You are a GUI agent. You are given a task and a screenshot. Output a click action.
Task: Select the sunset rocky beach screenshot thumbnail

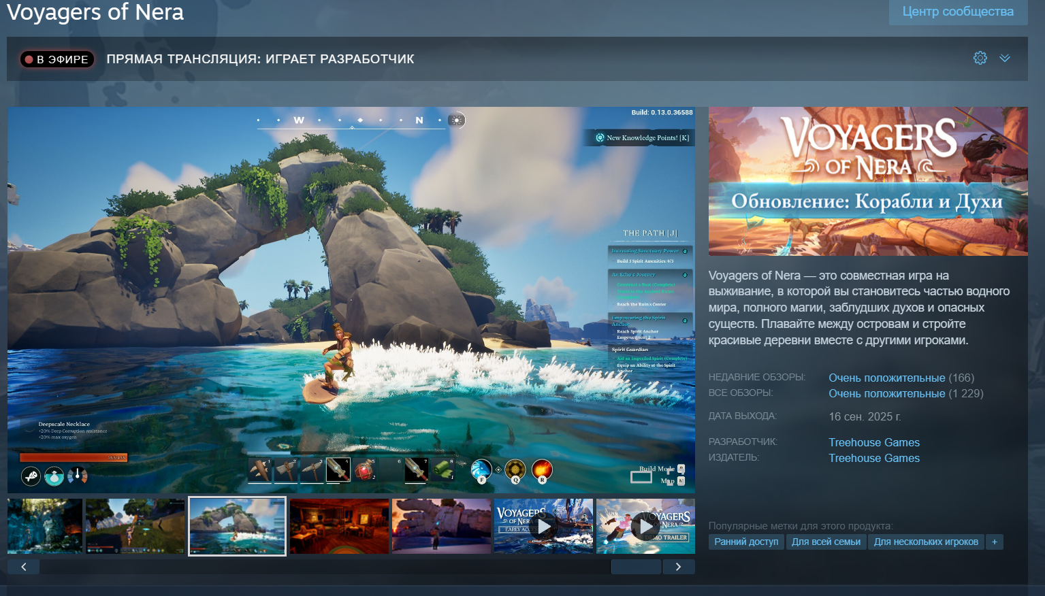click(441, 526)
